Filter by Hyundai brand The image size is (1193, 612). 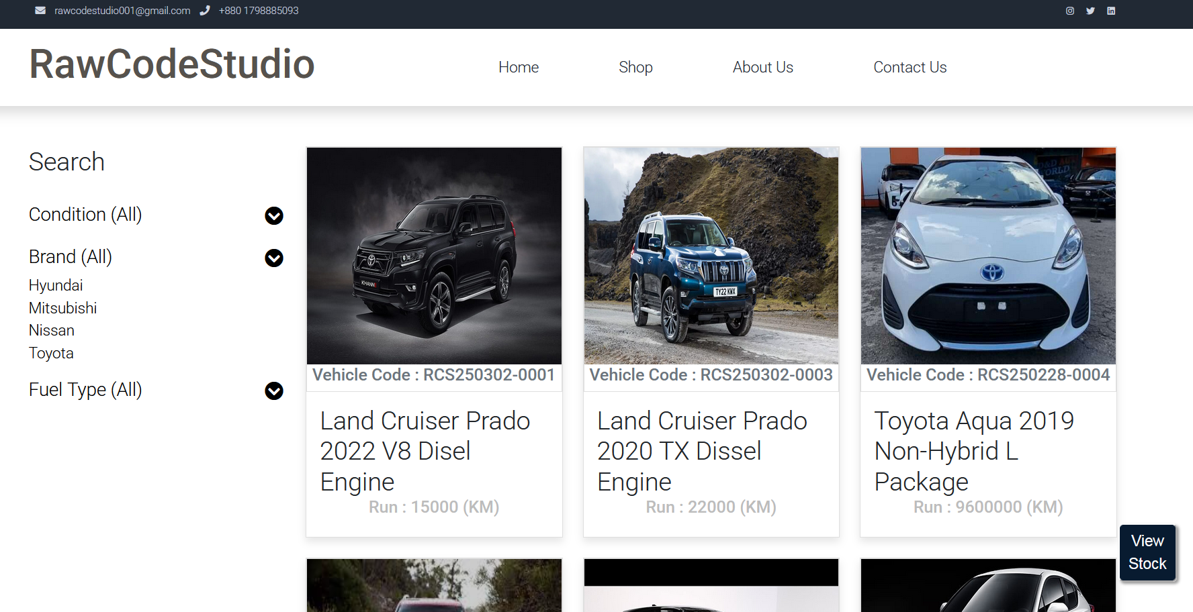(56, 285)
